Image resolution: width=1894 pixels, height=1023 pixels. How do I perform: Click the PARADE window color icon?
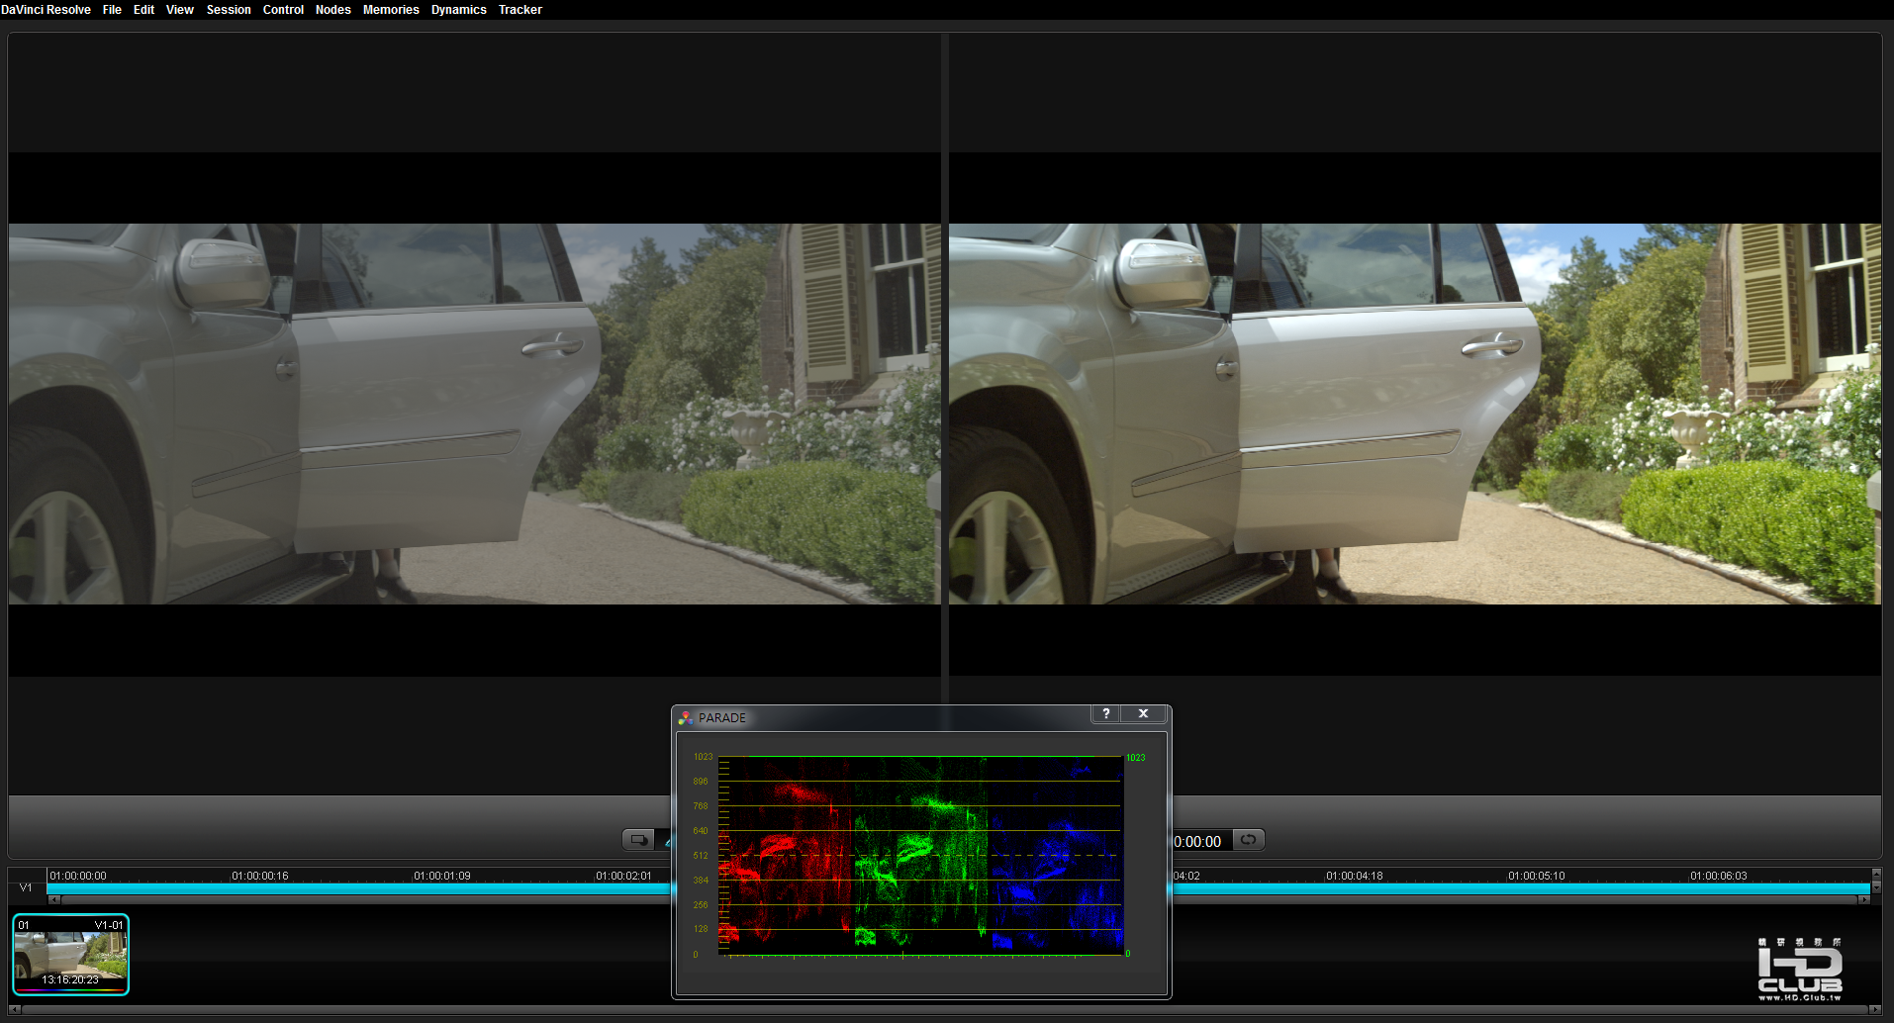tap(686, 718)
